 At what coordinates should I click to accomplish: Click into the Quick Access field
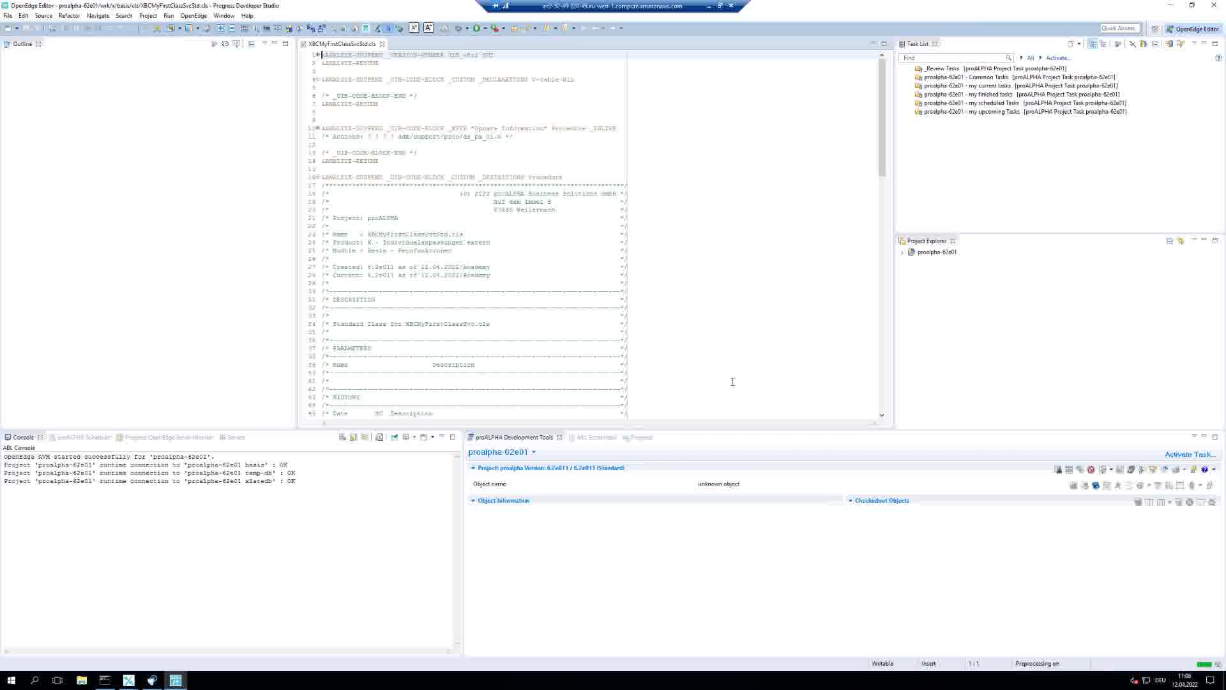point(1120,28)
